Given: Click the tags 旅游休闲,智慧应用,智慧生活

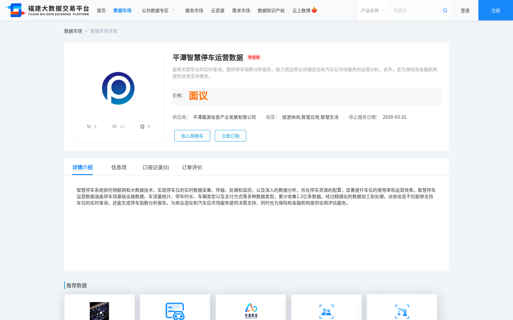Looking at the screenshot, I should [310, 117].
